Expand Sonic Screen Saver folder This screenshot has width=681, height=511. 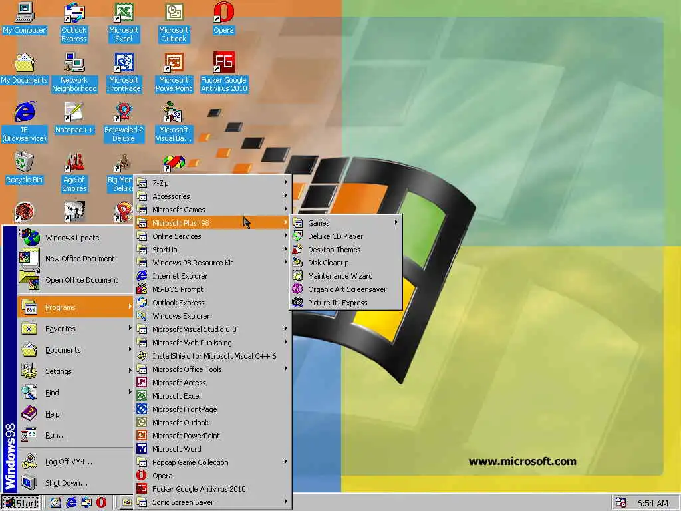click(x=213, y=502)
